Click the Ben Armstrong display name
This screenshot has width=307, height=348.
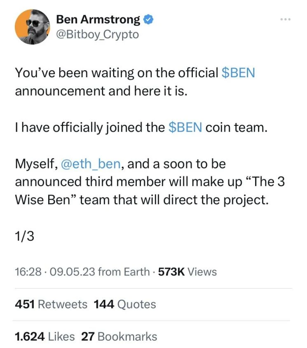pyautogui.click(x=97, y=19)
